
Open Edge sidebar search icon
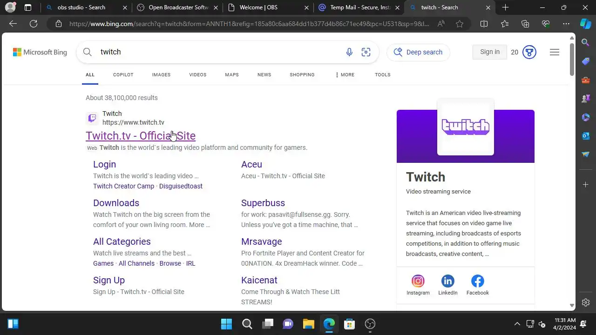[x=586, y=43]
